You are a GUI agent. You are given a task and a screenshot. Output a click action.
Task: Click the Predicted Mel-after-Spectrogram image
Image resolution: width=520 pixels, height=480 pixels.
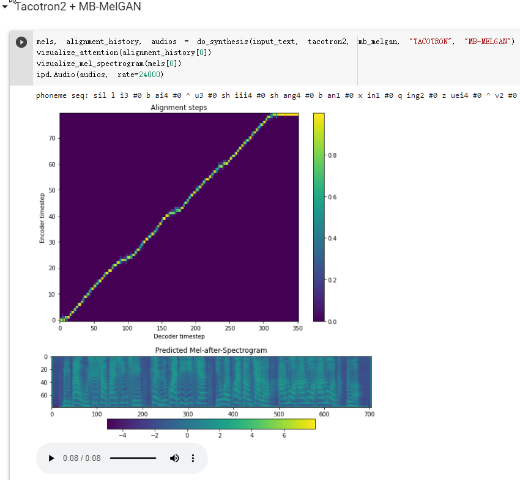click(x=211, y=380)
